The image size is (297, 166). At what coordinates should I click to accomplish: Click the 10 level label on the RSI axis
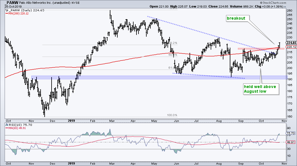pos(289,156)
